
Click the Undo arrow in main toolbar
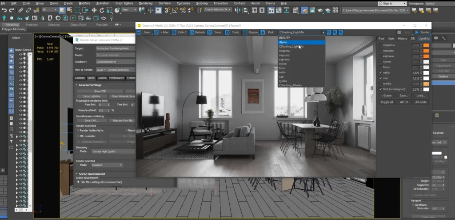point(4,10)
